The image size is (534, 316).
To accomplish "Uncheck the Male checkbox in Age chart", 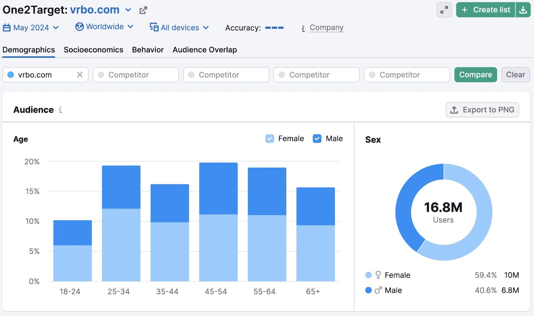I will tap(317, 139).
